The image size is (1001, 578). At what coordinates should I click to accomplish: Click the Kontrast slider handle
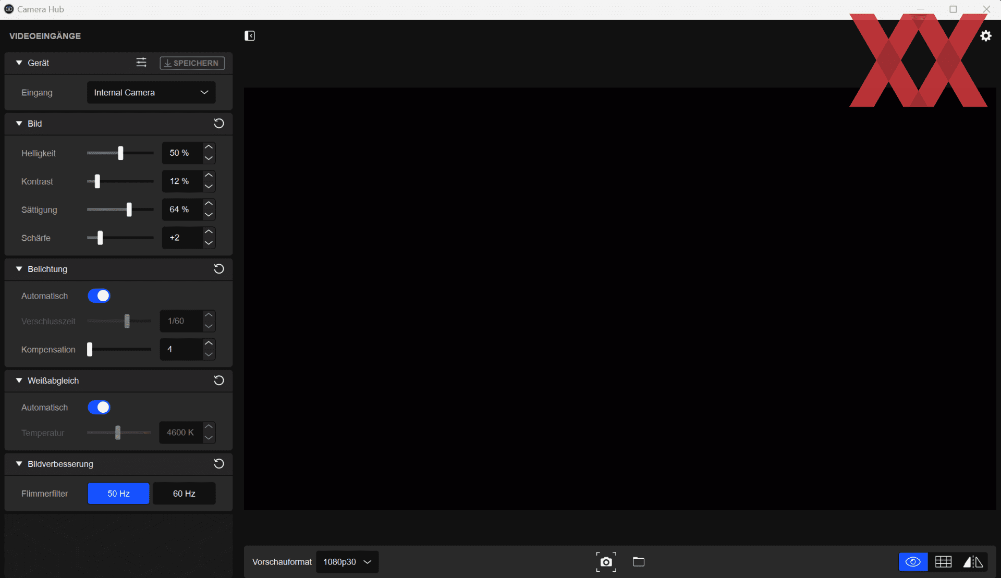click(x=97, y=181)
